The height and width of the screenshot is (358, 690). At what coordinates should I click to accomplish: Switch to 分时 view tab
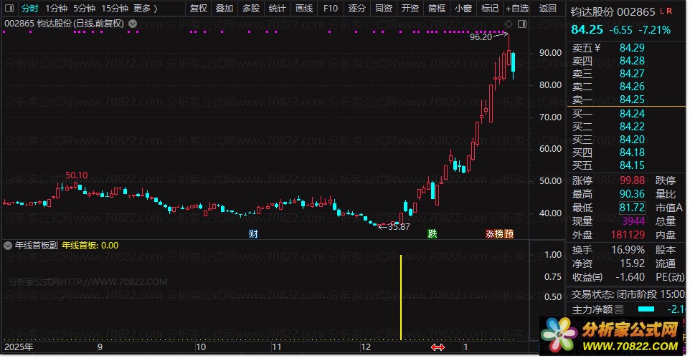click(30, 9)
